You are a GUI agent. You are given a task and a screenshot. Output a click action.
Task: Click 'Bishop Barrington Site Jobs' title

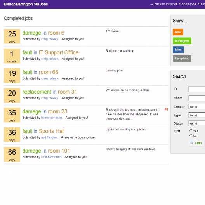pos(26,4)
